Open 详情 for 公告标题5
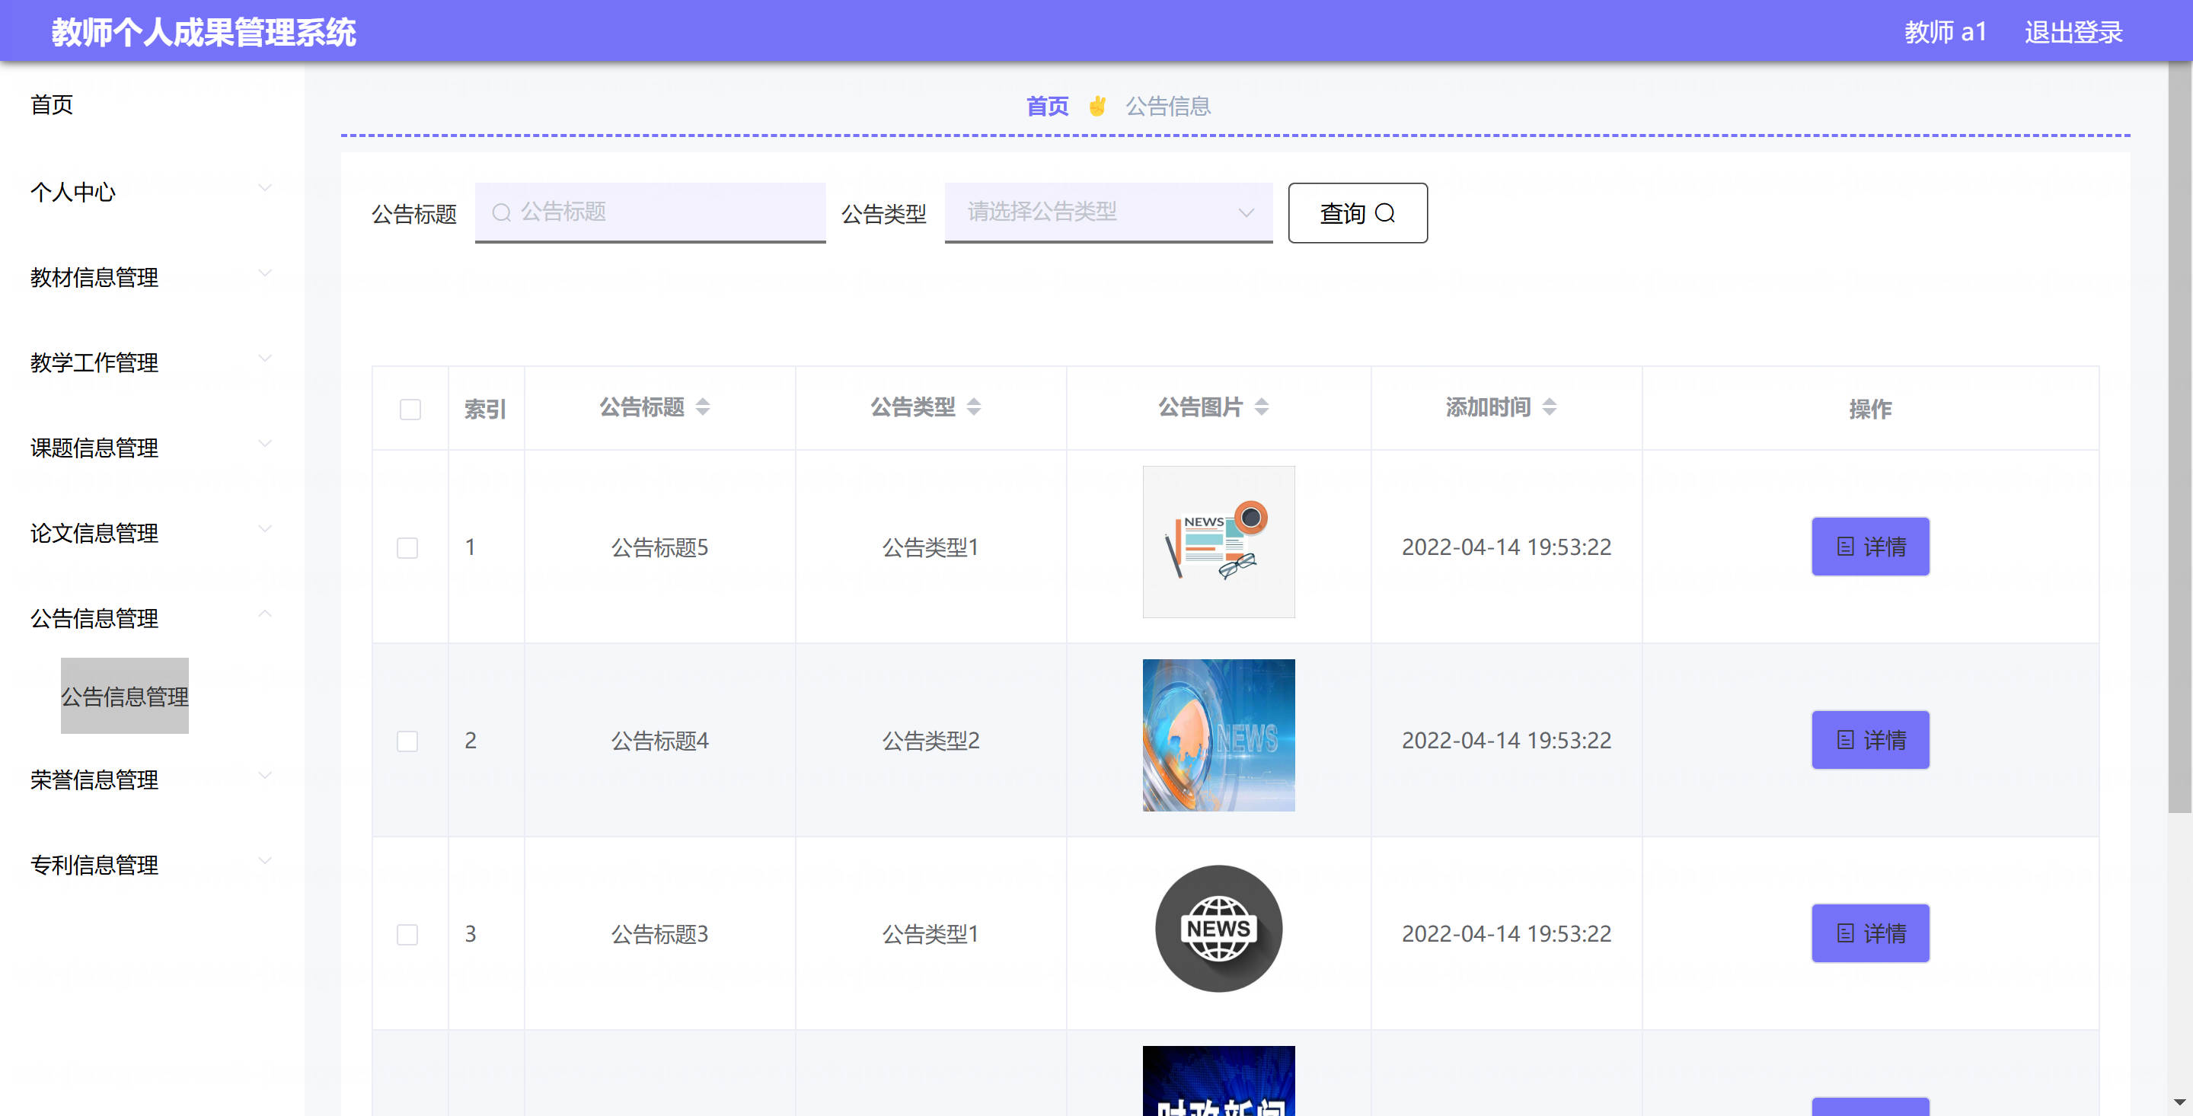The height and width of the screenshot is (1116, 2193). coord(1869,547)
